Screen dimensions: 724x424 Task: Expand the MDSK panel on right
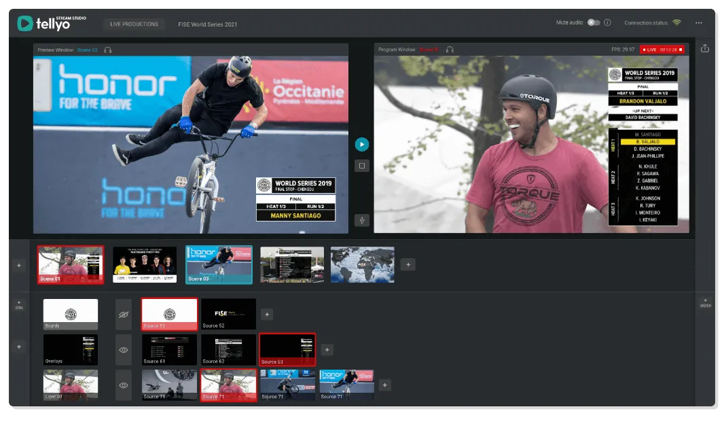click(705, 302)
